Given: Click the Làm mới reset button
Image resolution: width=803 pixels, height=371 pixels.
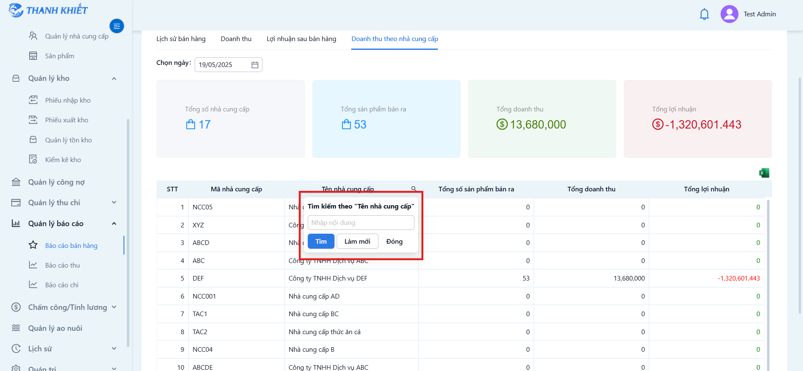Looking at the screenshot, I should tap(357, 241).
